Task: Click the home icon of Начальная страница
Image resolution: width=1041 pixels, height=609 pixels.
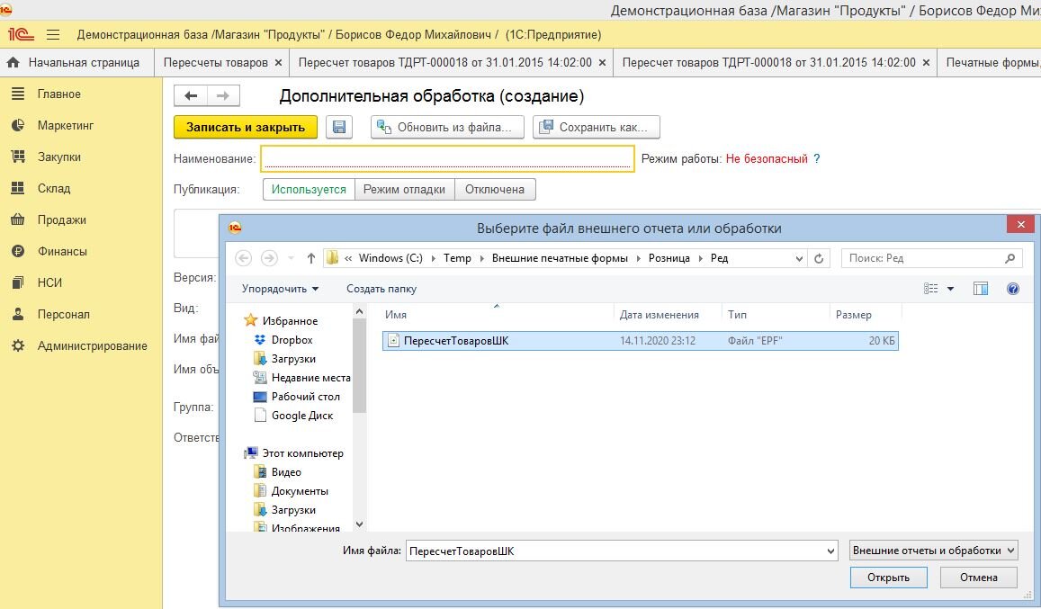Action: pos(13,62)
